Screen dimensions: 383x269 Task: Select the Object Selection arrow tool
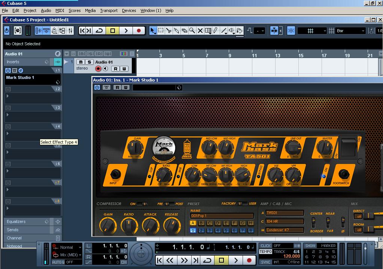(153, 31)
